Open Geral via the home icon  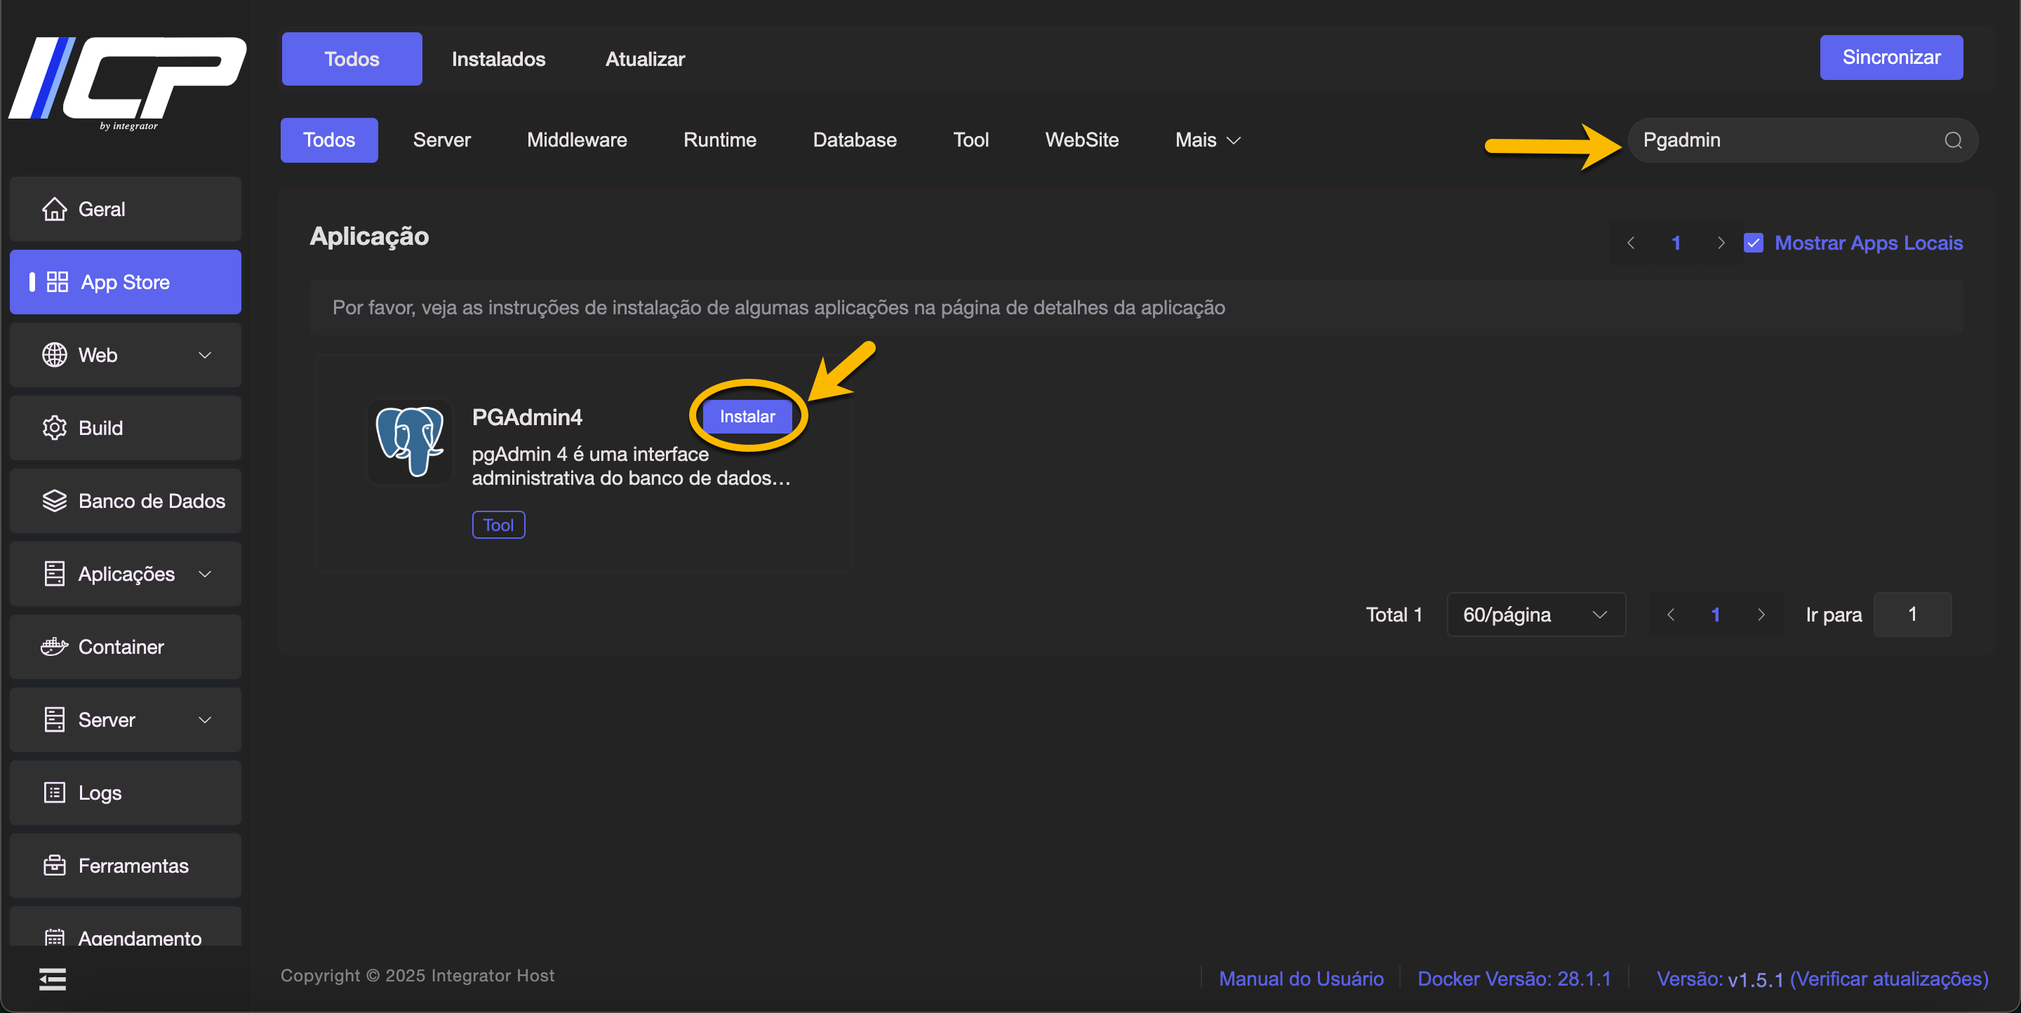(54, 209)
